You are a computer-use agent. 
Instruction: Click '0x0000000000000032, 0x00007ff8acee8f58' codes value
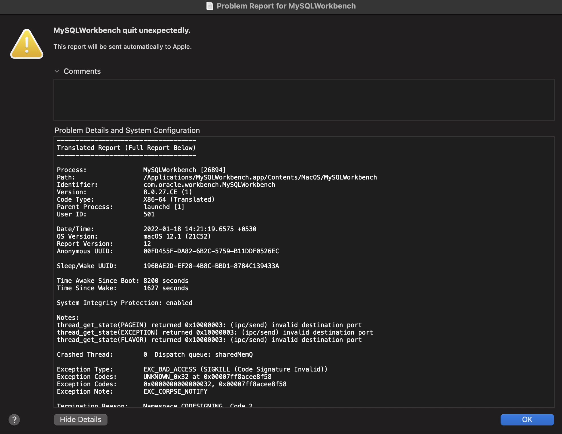click(x=215, y=384)
